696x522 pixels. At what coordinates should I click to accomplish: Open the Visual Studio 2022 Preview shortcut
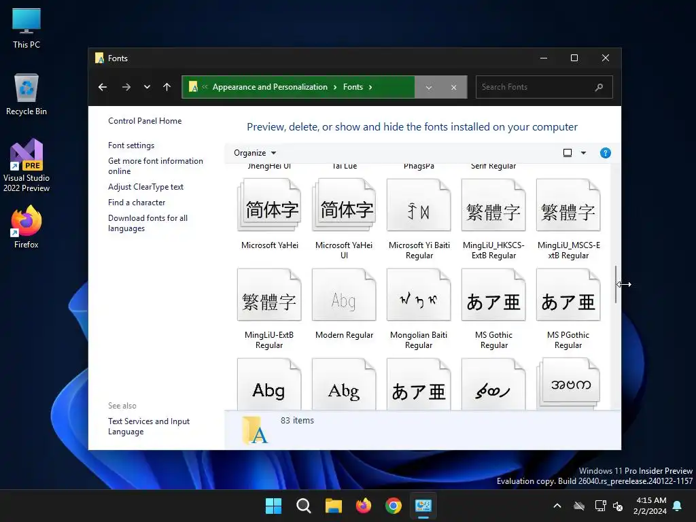[27, 166]
